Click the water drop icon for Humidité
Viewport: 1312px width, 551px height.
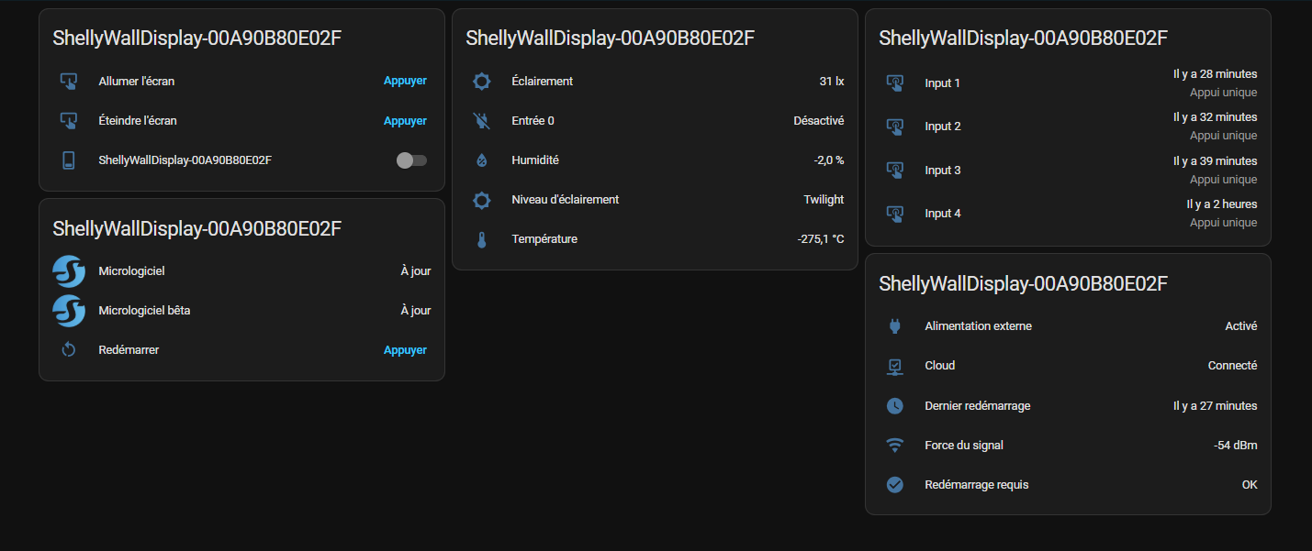481,160
